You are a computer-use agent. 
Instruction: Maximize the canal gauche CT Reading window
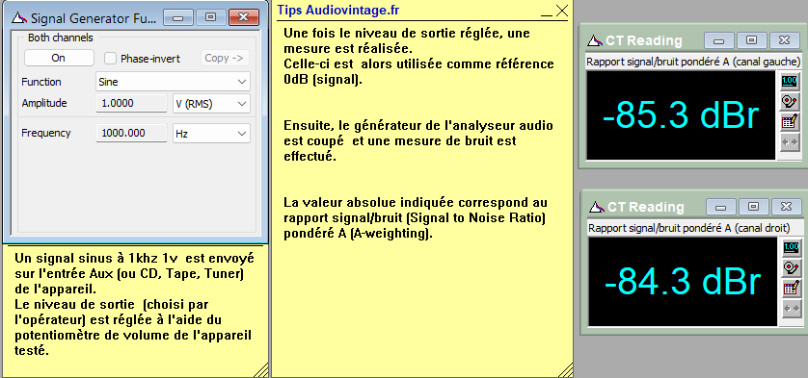point(752,40)
